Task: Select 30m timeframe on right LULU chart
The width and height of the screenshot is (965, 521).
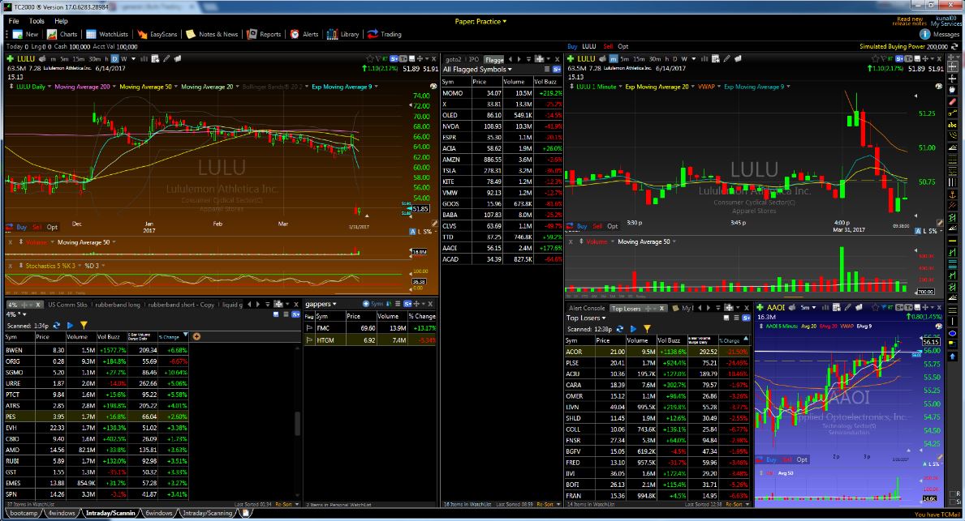Action: [655, 59]
